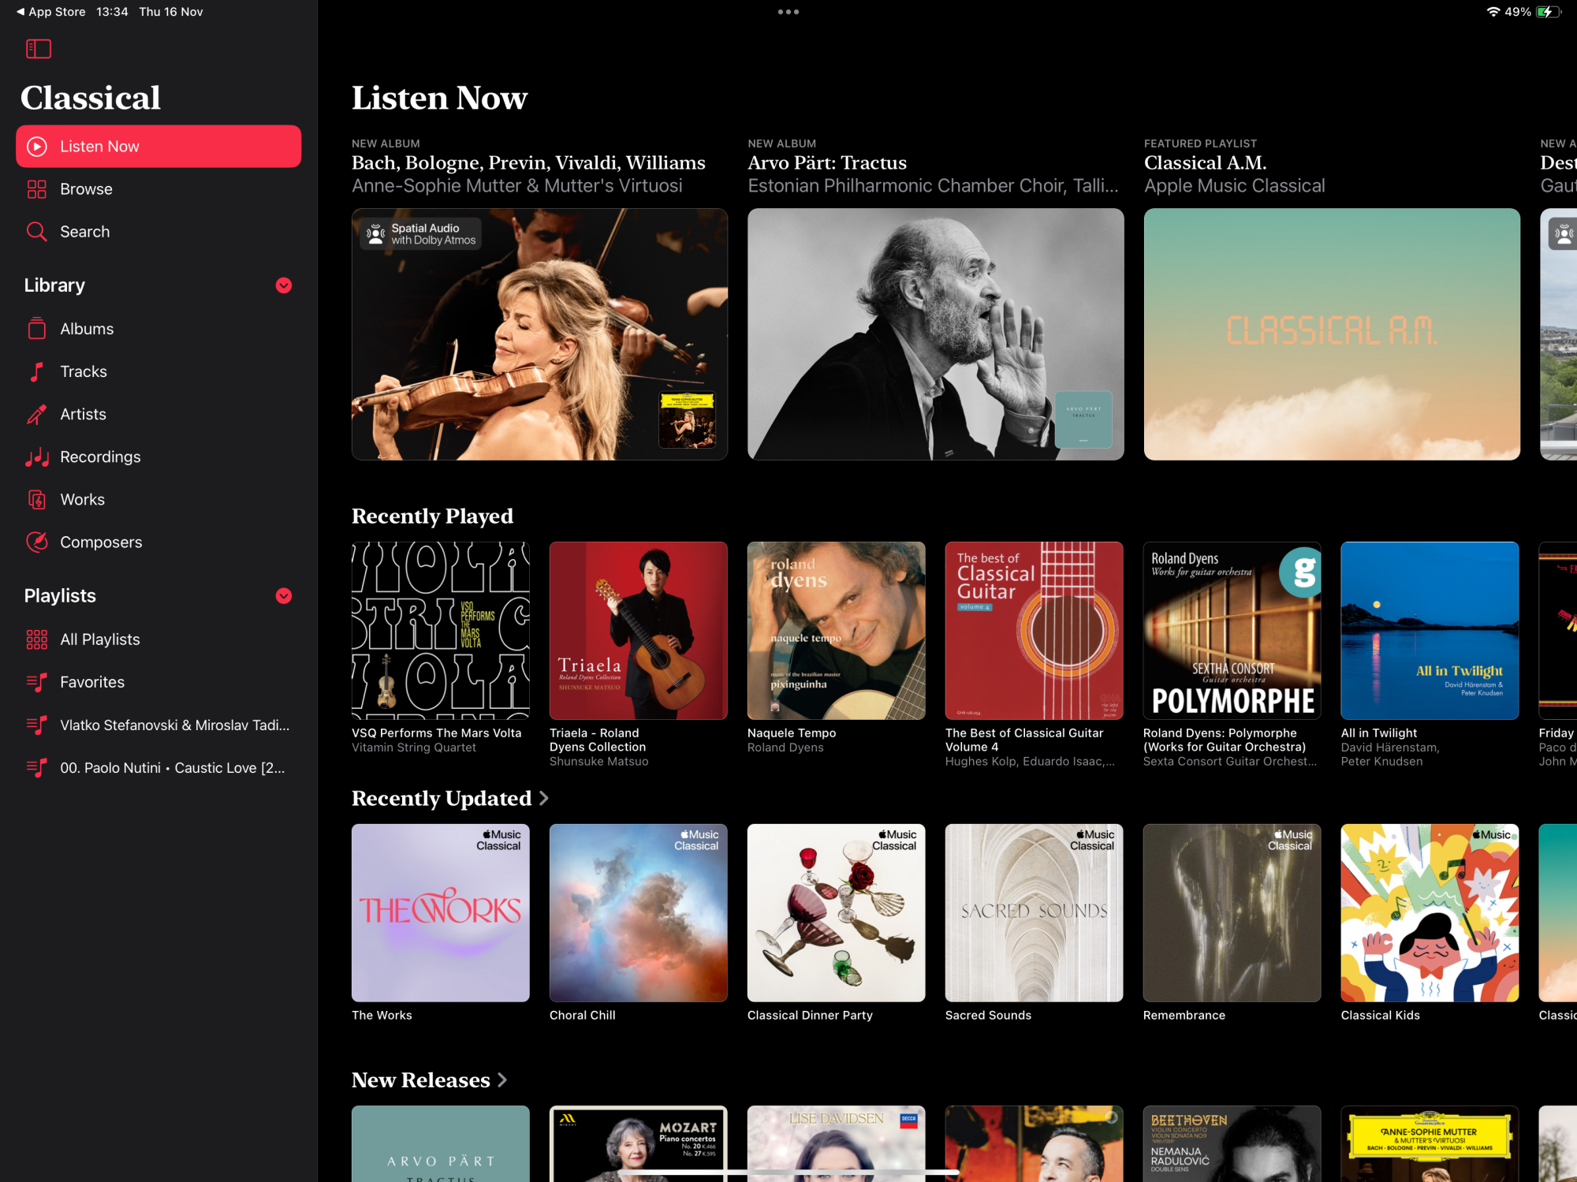The width and height of the screenshot is (1577, 1182).
Task: Return to App Store via back arrow
Action: coord(50,12)
